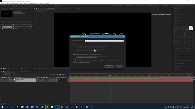
Task: Click the Home icon in the toolbar
Action: pyautogui.click(x=2, y=6)
